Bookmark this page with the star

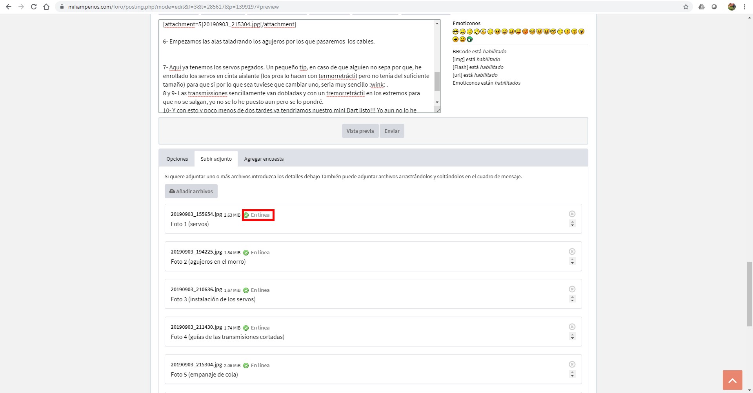[x=686, y=7]
